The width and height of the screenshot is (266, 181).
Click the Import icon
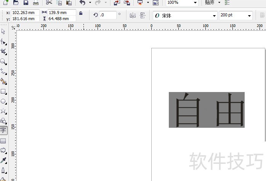(117, 2)
